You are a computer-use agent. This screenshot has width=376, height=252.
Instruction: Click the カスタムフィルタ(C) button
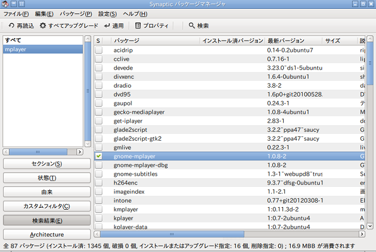[x=47, y=206]
